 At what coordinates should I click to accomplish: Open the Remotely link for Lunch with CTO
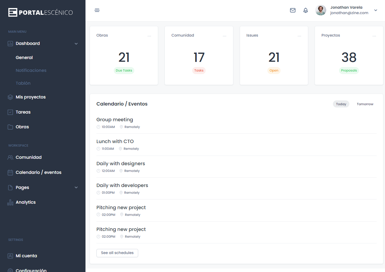(131, 149)
